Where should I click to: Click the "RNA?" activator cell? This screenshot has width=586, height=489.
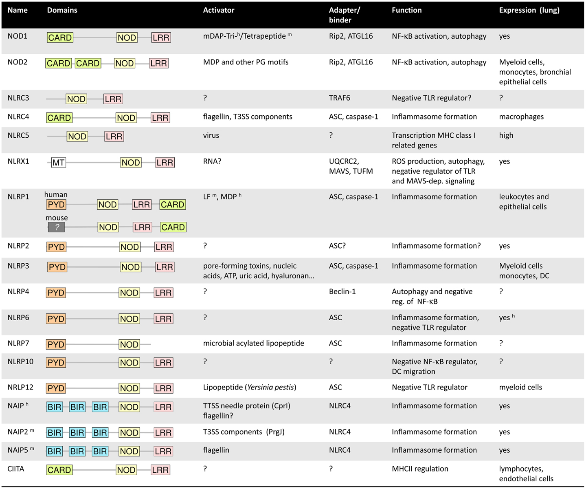(212, 161)
